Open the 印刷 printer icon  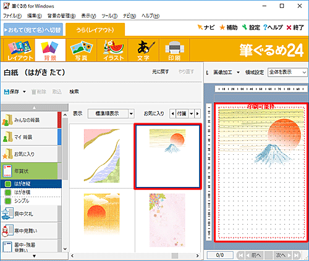[x=174, y=50]
